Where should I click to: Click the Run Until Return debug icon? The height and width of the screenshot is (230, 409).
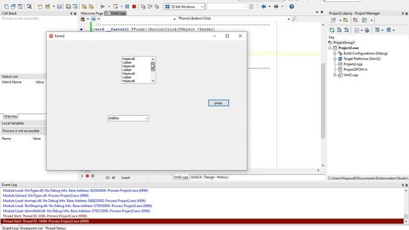click(157, 6)
